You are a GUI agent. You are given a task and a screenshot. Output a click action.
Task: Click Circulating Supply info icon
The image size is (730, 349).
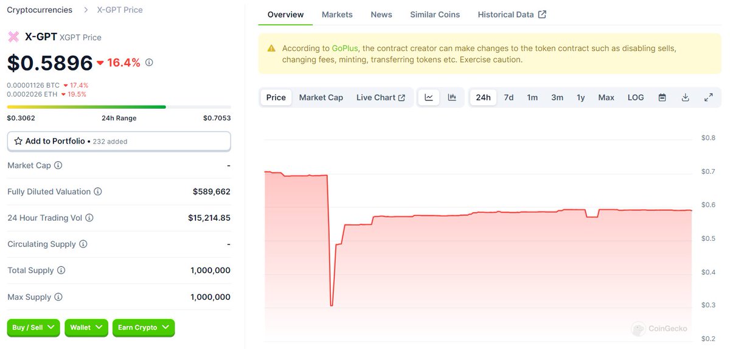click(83, 244)
